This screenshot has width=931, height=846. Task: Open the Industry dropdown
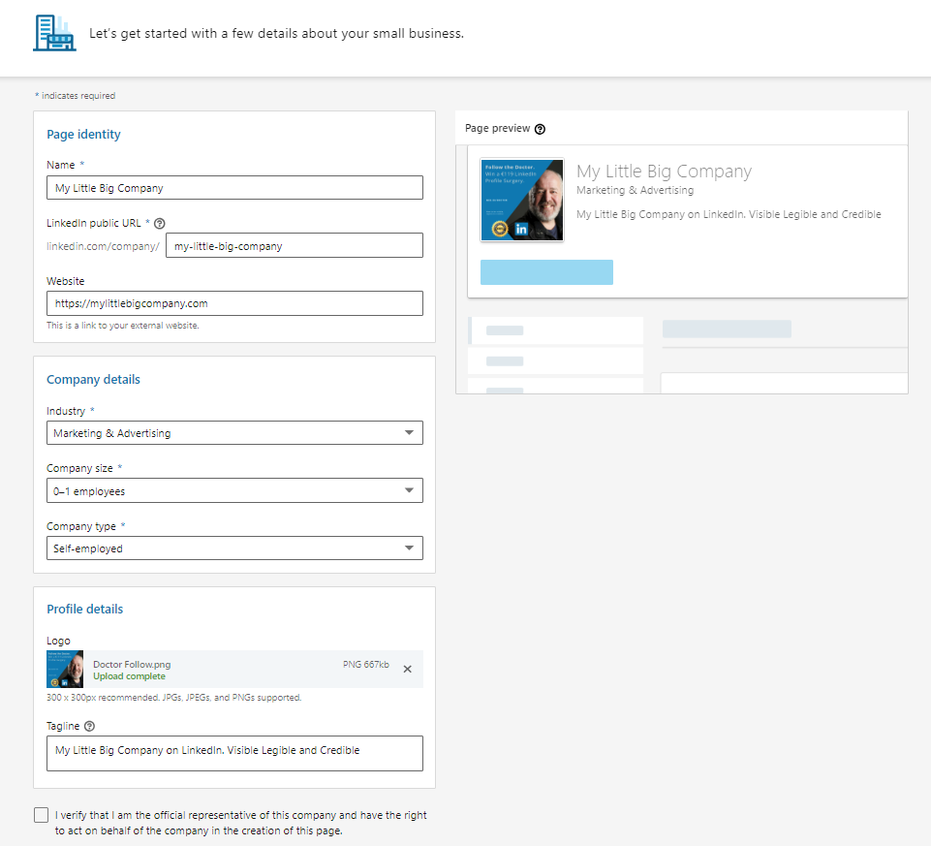(234, 433)
